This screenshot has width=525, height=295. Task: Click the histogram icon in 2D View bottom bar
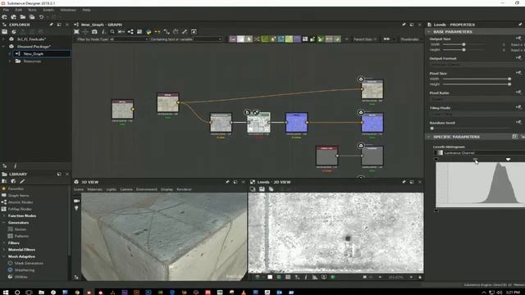[315, 277]
